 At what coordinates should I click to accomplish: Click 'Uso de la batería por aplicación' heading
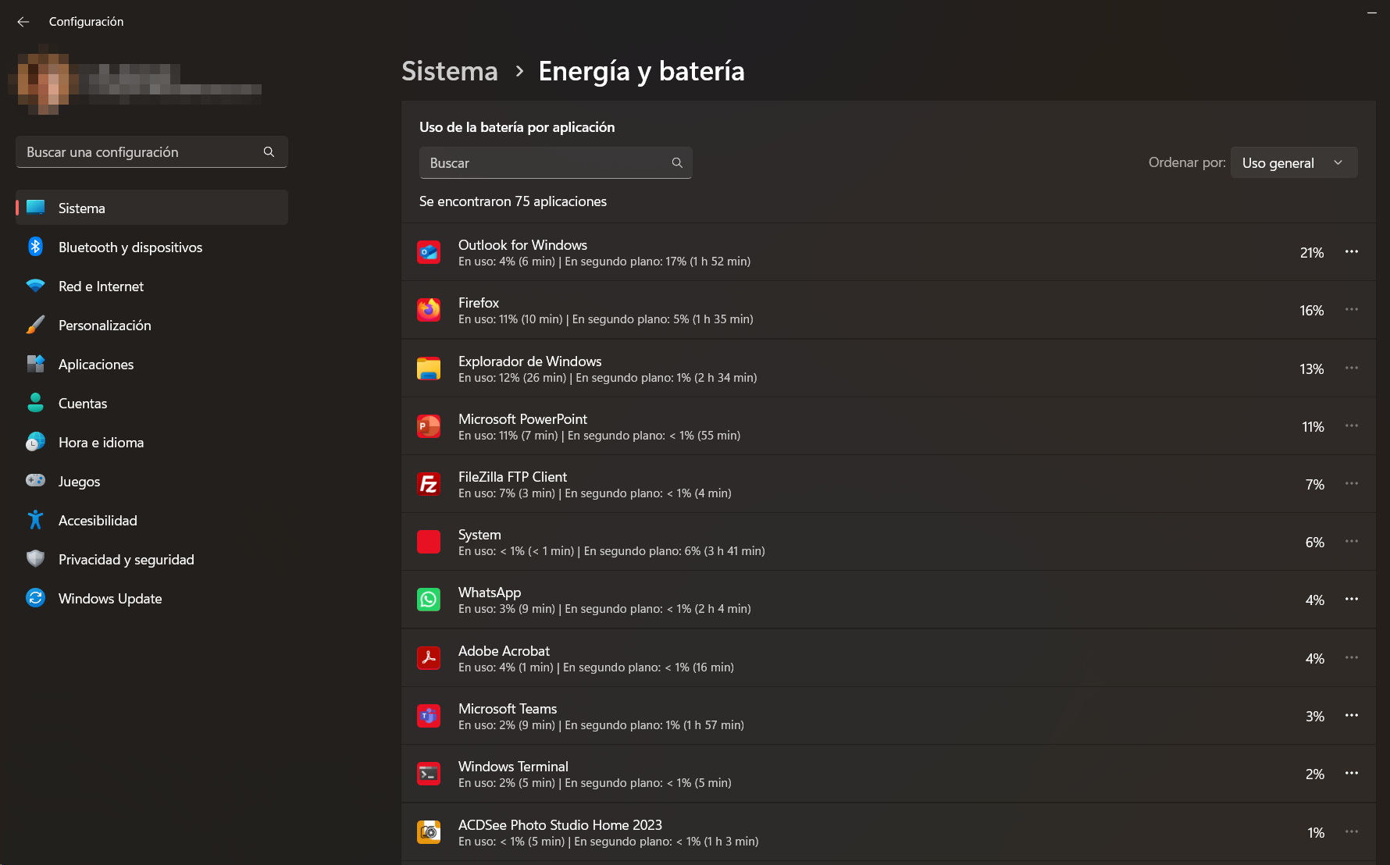coord(517,127)
